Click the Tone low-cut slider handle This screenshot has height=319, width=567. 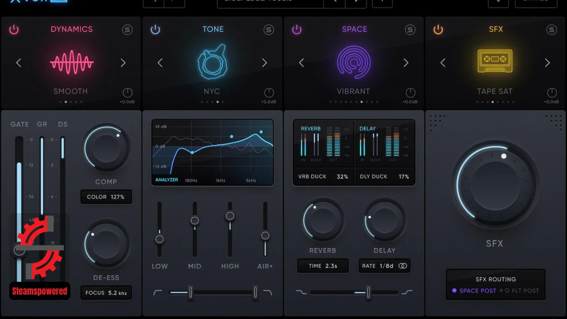pyautogui.click(x=190, y=292)
